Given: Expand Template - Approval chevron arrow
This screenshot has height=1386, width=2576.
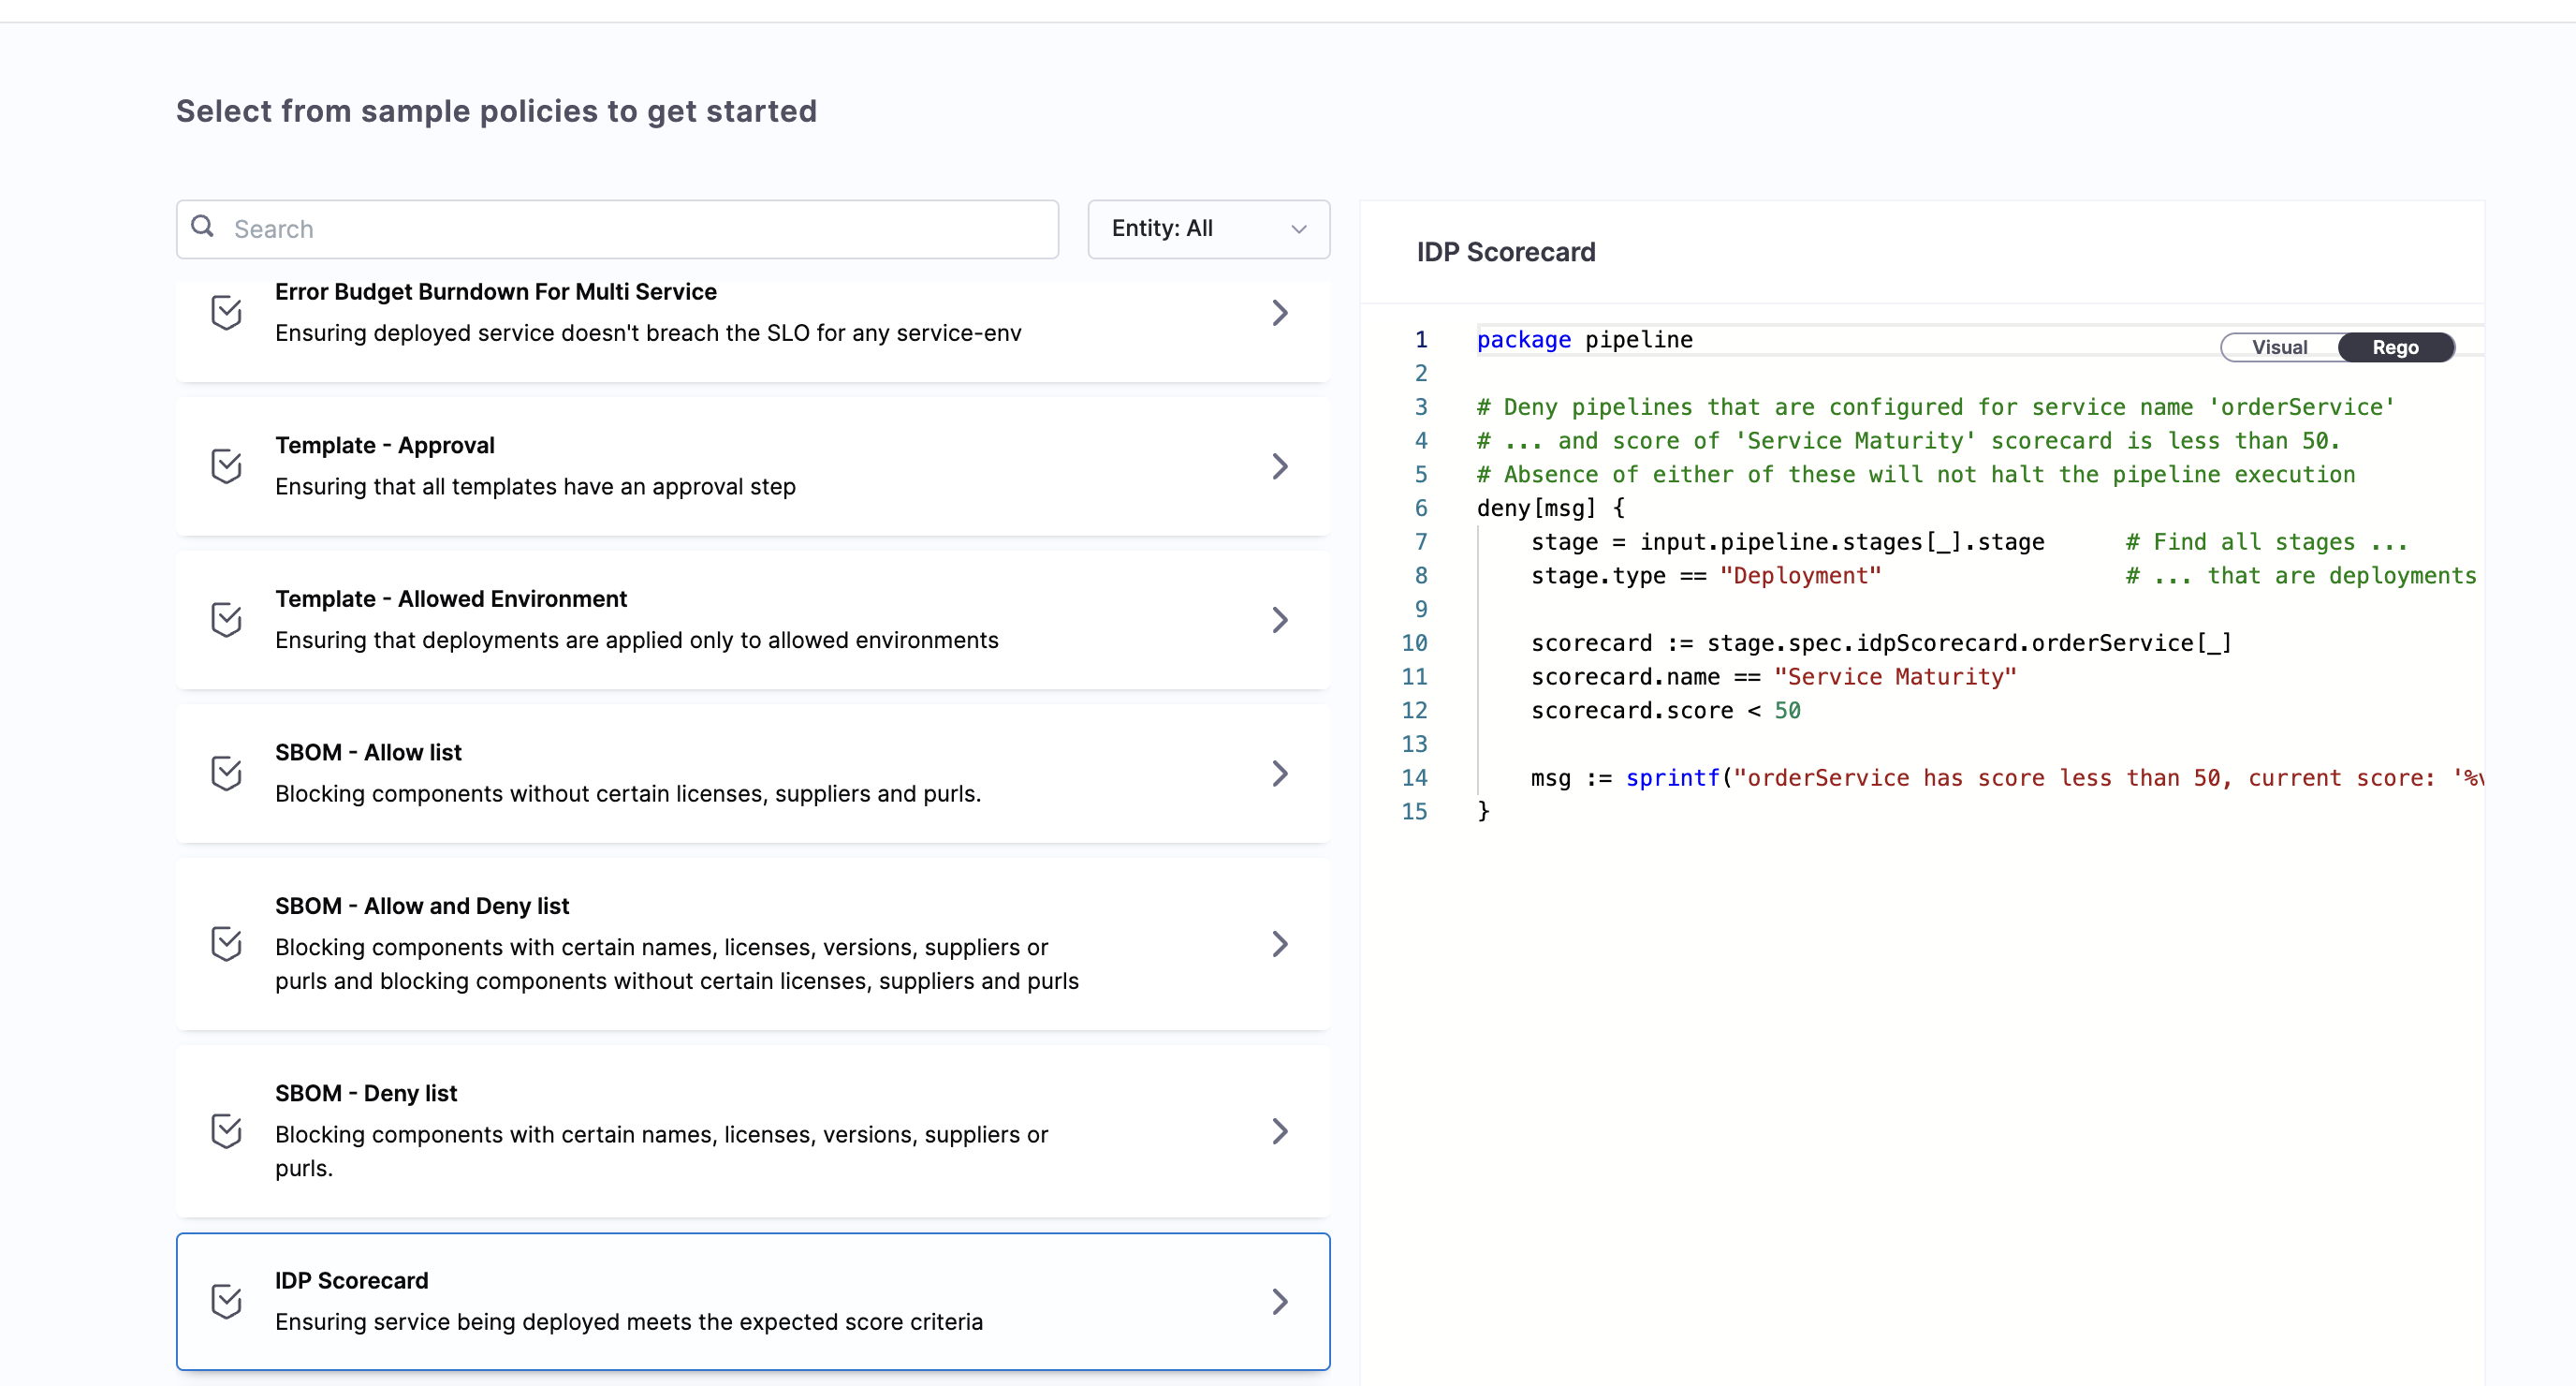Looking at the screenshot, I should (1279, 465).
